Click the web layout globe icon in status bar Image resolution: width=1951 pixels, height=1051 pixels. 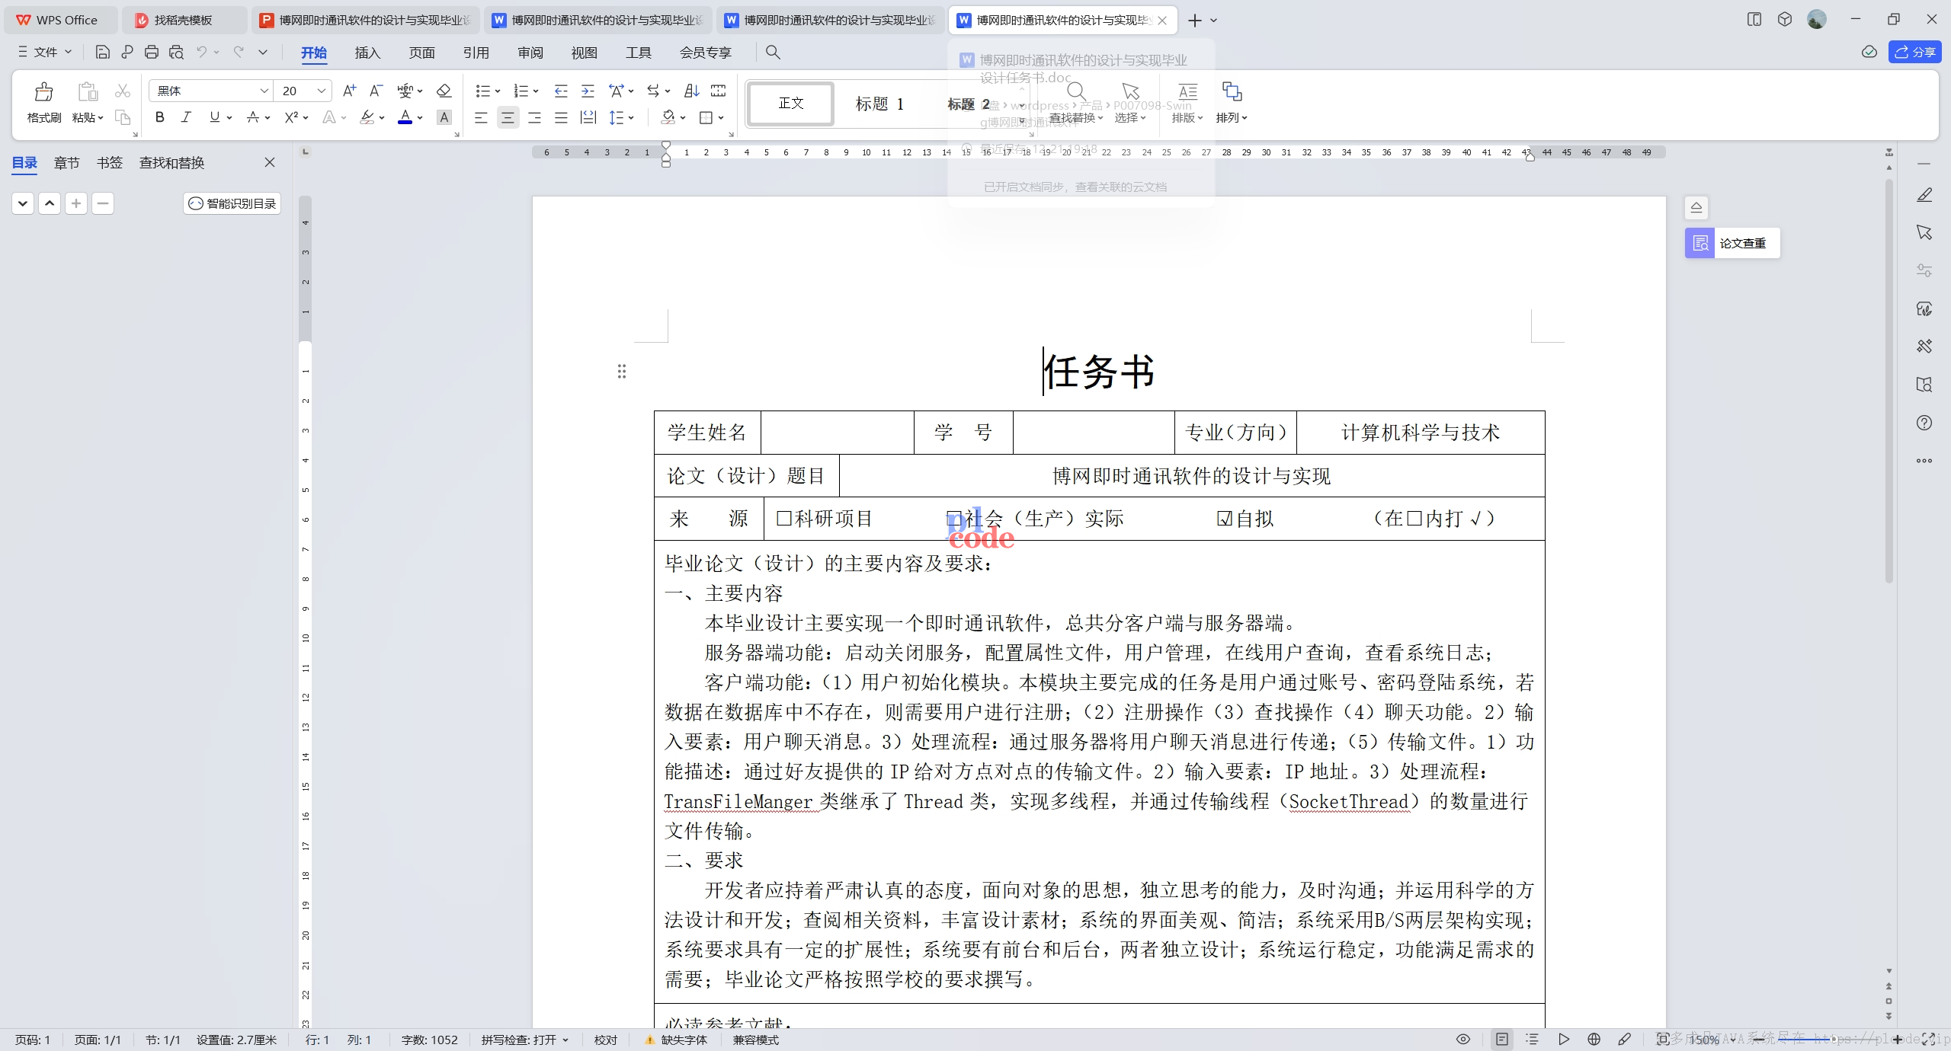pos(1594,1039)
